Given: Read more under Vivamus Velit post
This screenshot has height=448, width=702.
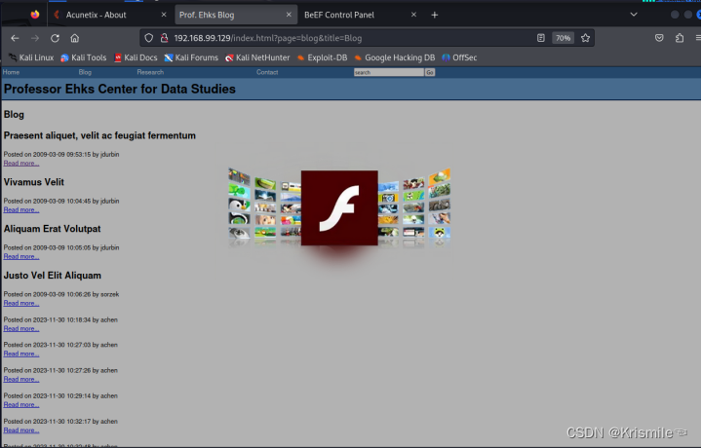Looking at the screenshot, I should 21,209.
